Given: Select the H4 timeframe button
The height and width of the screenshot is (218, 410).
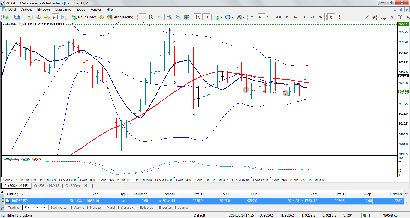Looking at the screenshot, I should tap(295, 17).
